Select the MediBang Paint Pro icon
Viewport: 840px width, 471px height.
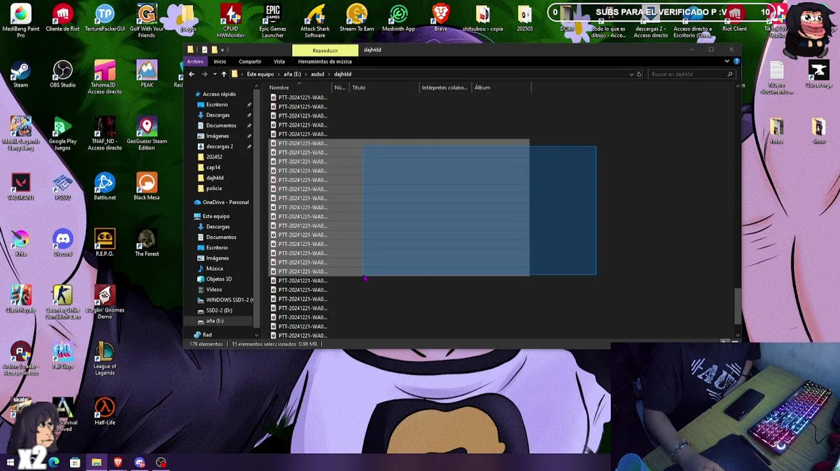click(x=20, y=21)
